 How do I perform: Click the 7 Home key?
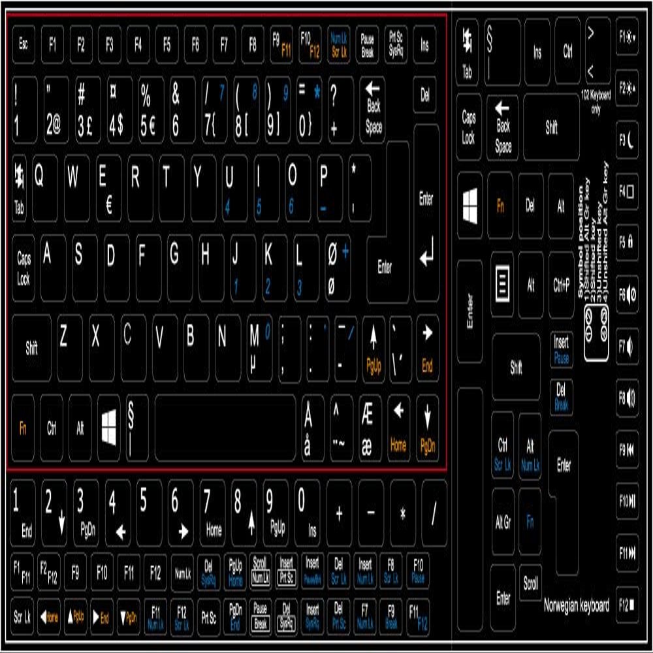(x=212, y=513)
